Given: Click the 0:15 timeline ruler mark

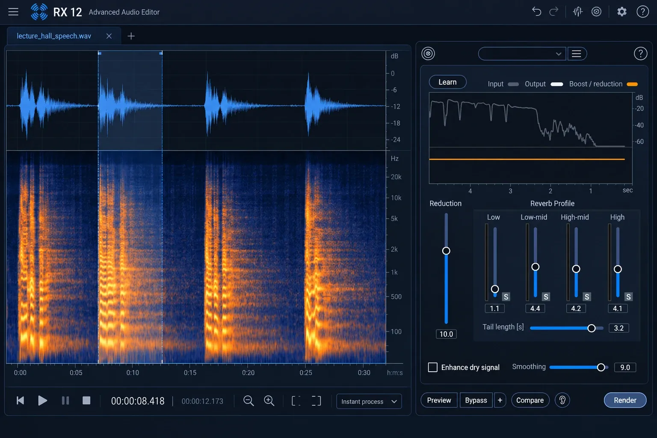Looking at the screenshot, I should pyautogui.click(x=190, y=373).
